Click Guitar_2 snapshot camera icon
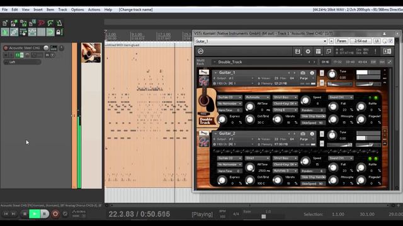Screen dimensions: 403x226 303,134
